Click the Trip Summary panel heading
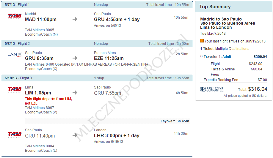 [x=215, y=7]
